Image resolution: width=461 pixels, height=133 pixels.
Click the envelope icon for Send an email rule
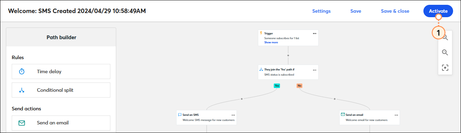22,123
